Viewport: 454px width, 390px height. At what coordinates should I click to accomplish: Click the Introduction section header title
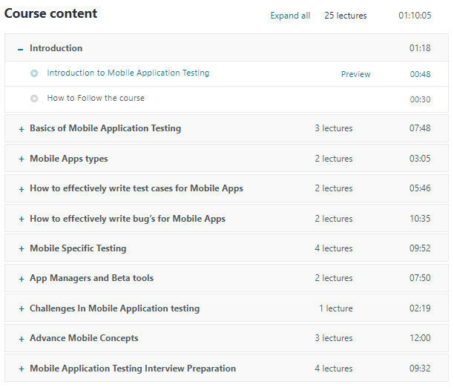coord(56,48)
